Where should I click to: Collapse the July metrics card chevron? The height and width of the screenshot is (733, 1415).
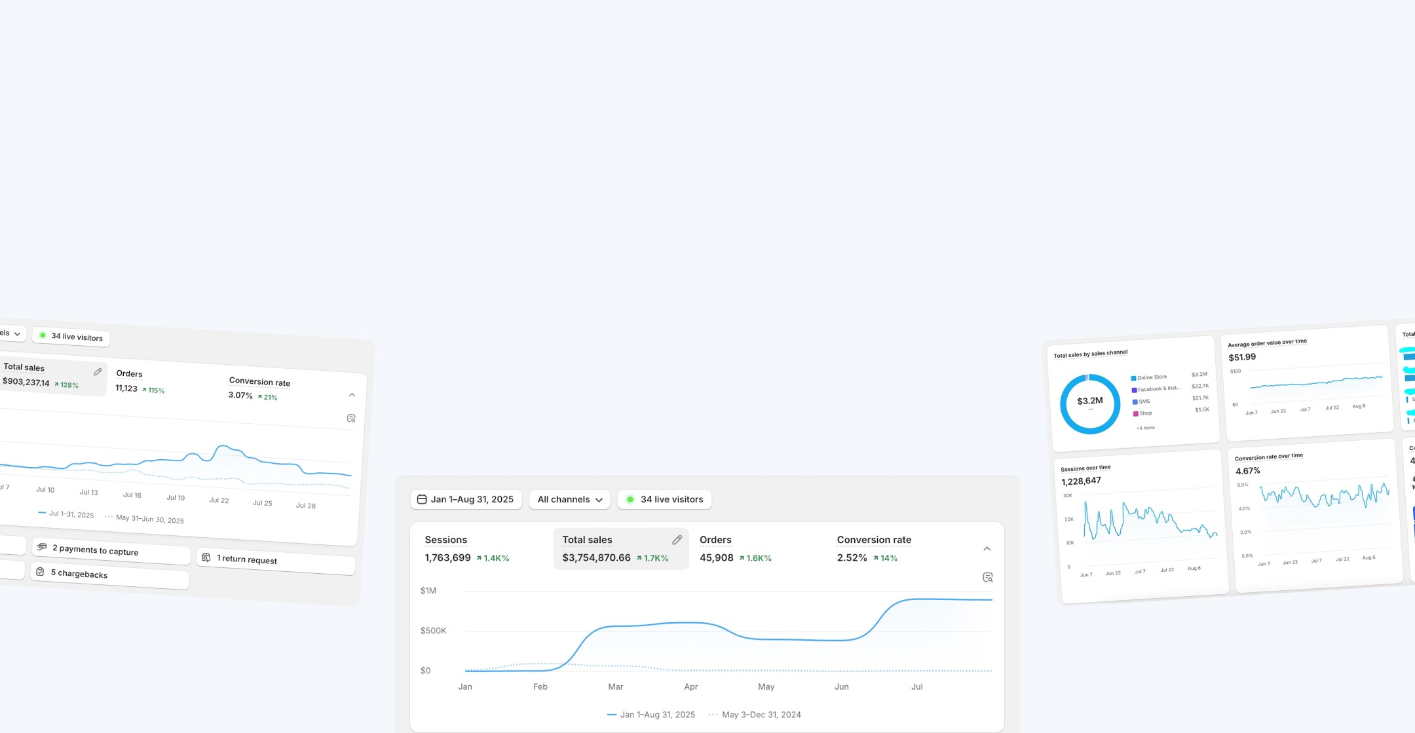352,395
